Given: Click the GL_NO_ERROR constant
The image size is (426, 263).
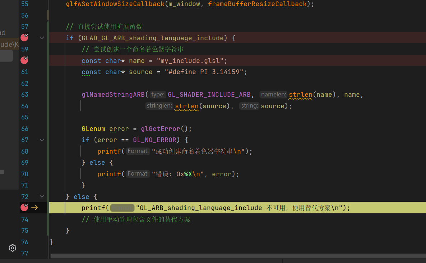Looking at the screenshot, I should tap(154, 140).
